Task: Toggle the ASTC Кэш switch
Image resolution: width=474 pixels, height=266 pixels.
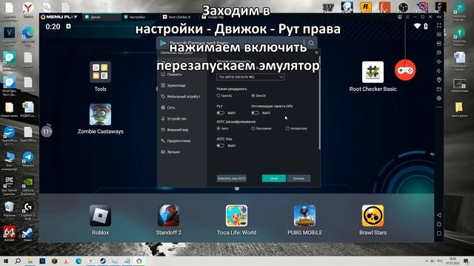Action: 221,146
